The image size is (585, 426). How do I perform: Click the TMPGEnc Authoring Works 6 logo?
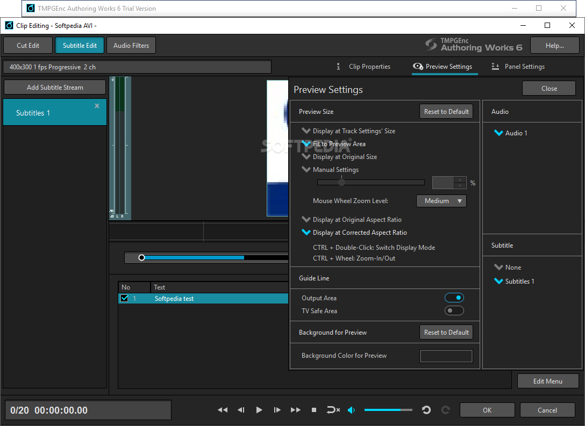(x=474, y=45)
